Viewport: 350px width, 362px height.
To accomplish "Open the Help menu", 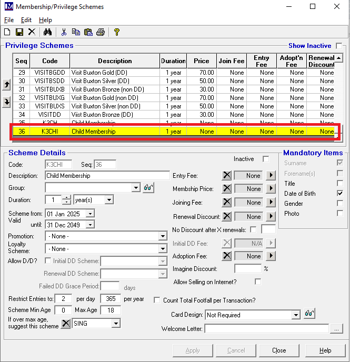I will (45, 20).
